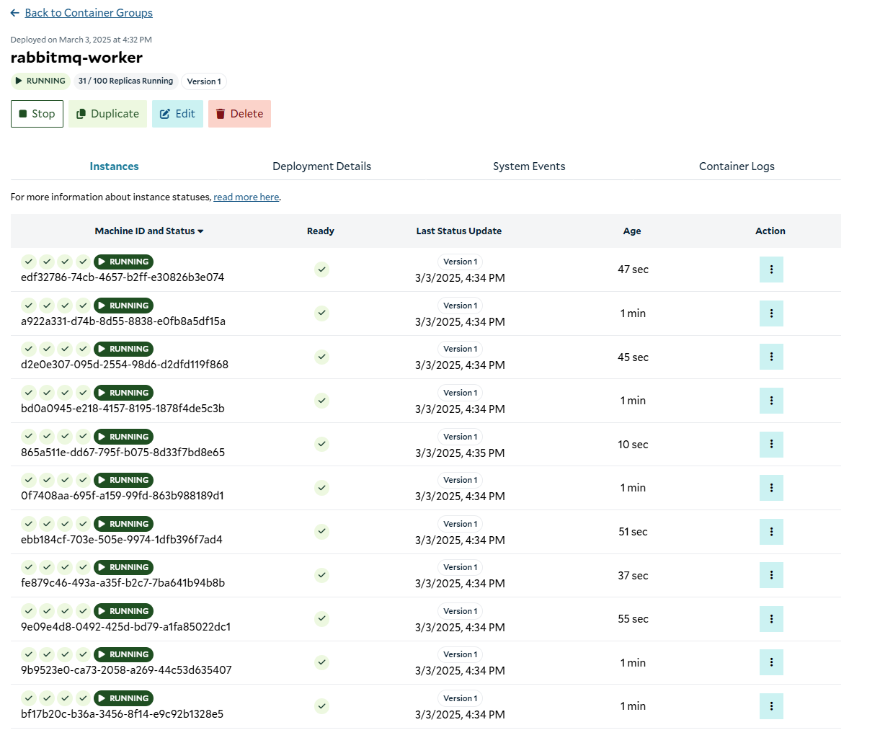Open action menu for instance bd0a0945
Screen dimensions: 880x730
(x=771, y=401)
